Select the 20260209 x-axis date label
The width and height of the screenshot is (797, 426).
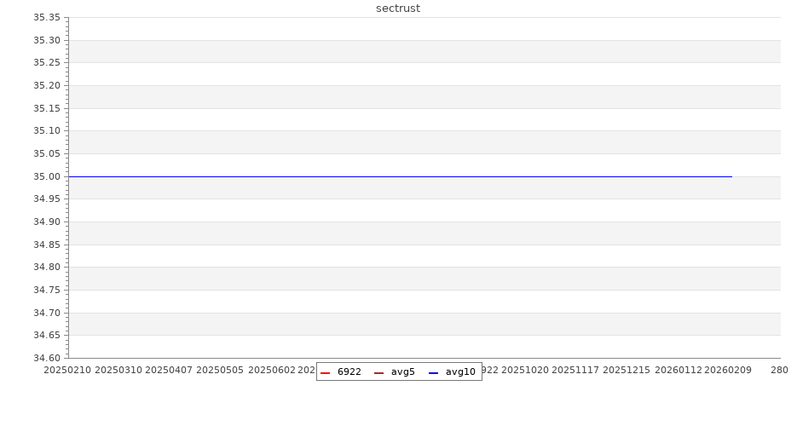click(x=728, y=371)
